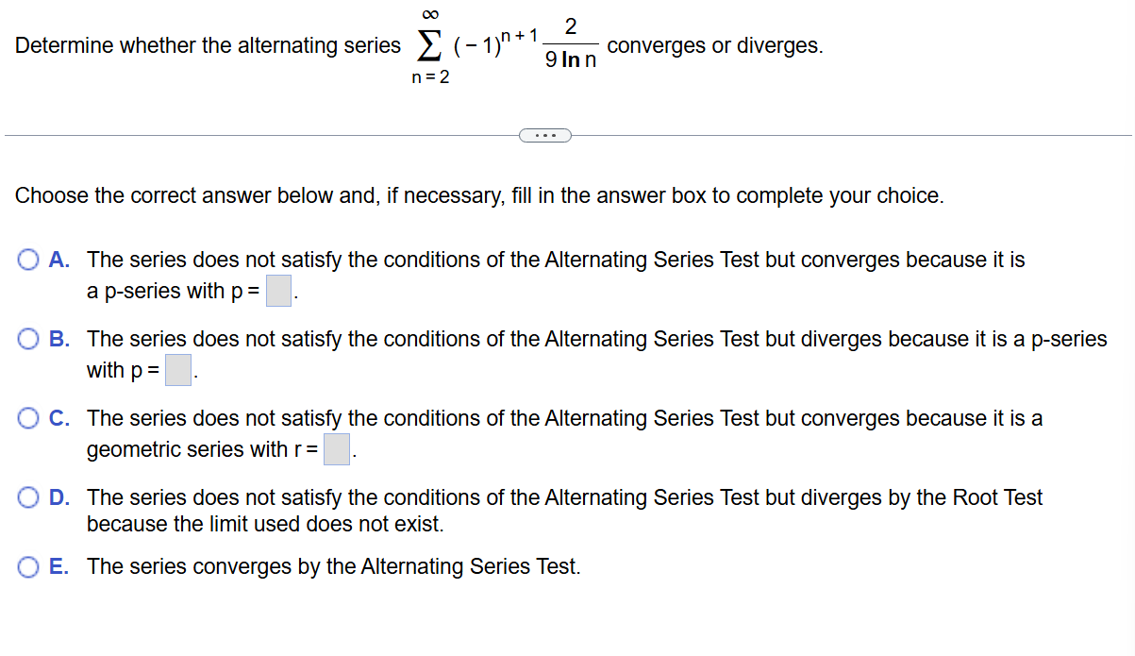Viewport: 1135px width, 656px height.
Task: Select radio button for choice A
Action: pyautogui.click(x=28, y=260)
